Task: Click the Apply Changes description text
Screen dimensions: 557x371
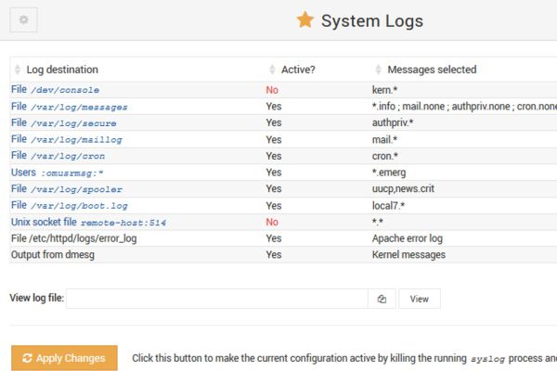Action: tap(344, 358)
